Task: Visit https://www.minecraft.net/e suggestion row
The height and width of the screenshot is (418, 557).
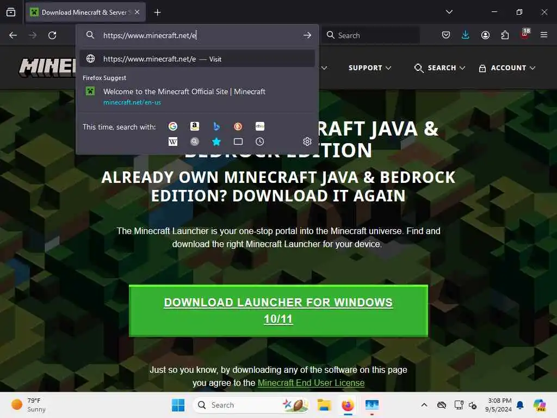Action: pos(197,59)
